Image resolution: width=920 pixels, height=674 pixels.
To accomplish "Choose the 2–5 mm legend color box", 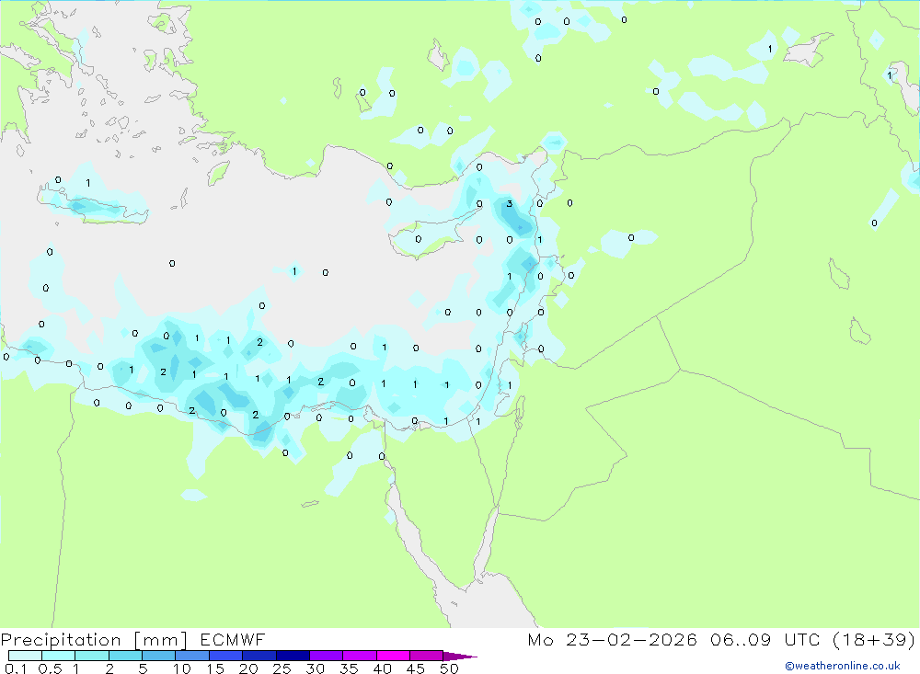I will tap(125, 656).
